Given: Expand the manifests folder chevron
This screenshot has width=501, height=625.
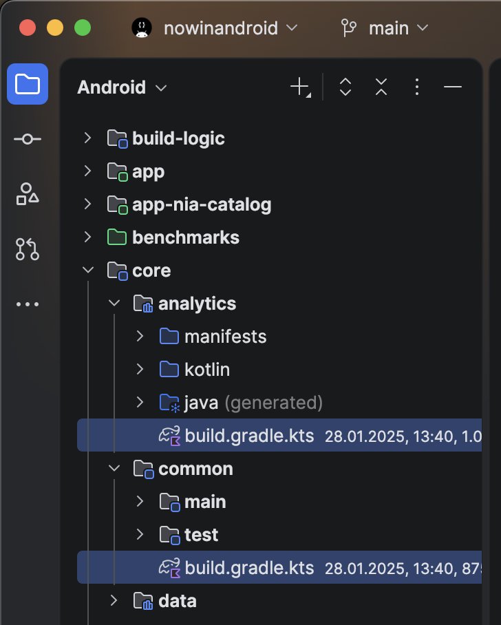Looking at the screenshot, I should click(140, 336).
